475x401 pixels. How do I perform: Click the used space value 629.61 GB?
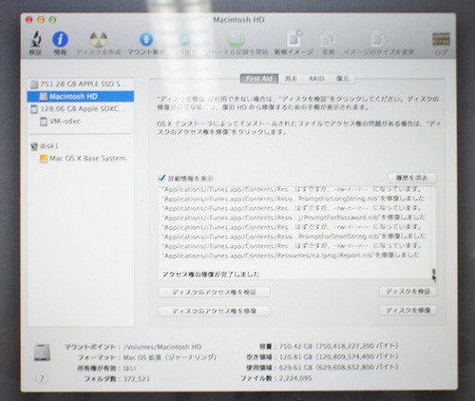pos(295,368)
